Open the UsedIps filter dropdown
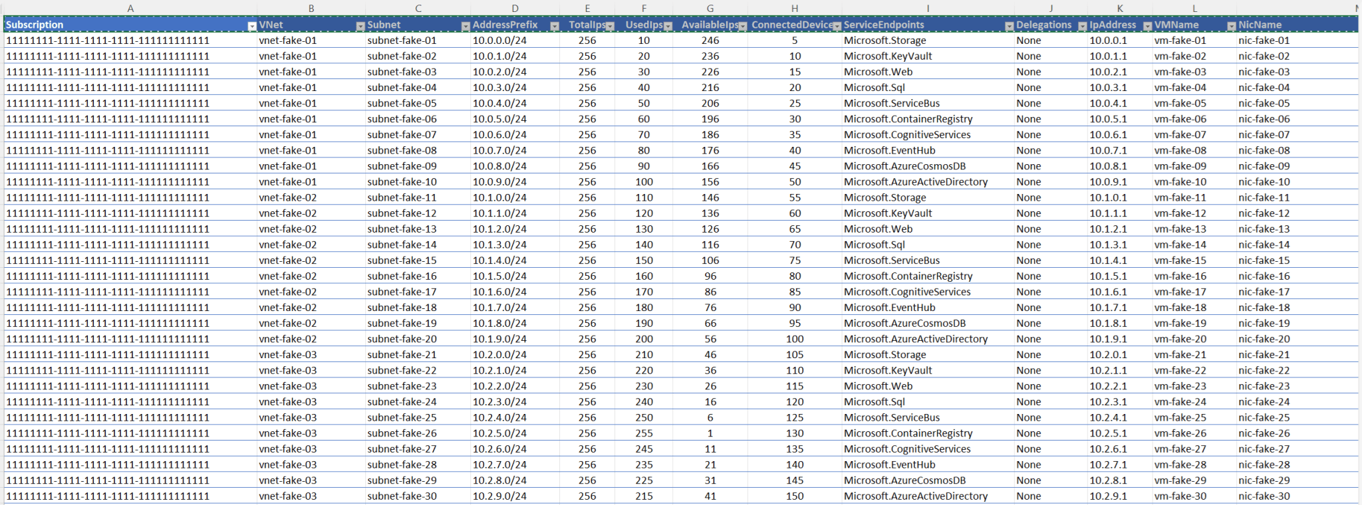The height and width of the screenshot is (505, 1362). tap(668, 26)
